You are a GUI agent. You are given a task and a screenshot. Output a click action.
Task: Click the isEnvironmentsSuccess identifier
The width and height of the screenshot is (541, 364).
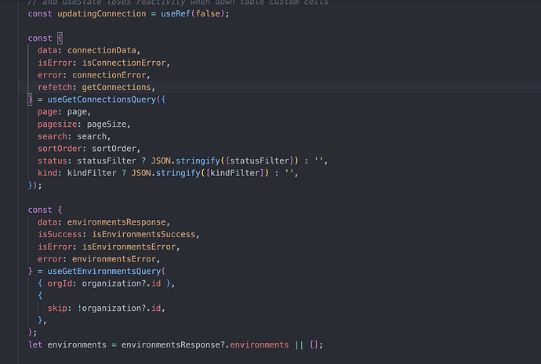click(143, 234)
